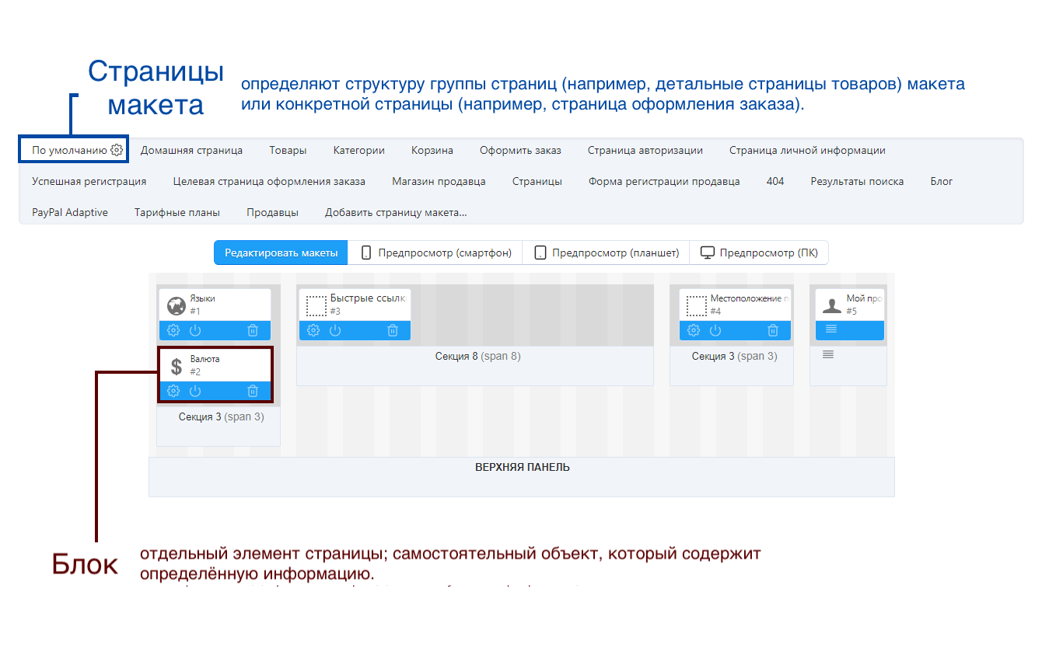Remove Местоположение block using trash icon
This screenshot has width=1042, height=669.
[773, 330]
